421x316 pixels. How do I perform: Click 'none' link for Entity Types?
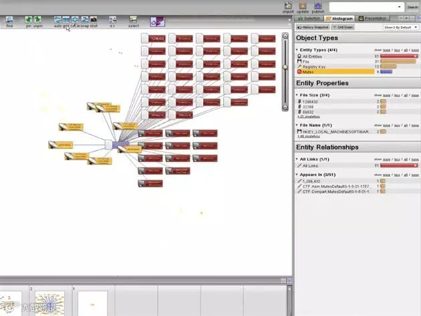tap(415, 50)
